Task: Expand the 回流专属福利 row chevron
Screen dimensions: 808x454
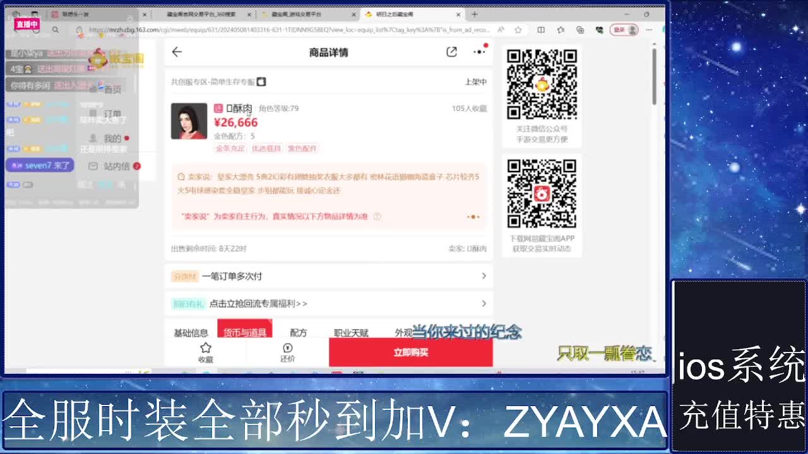Action: point(484,303)
